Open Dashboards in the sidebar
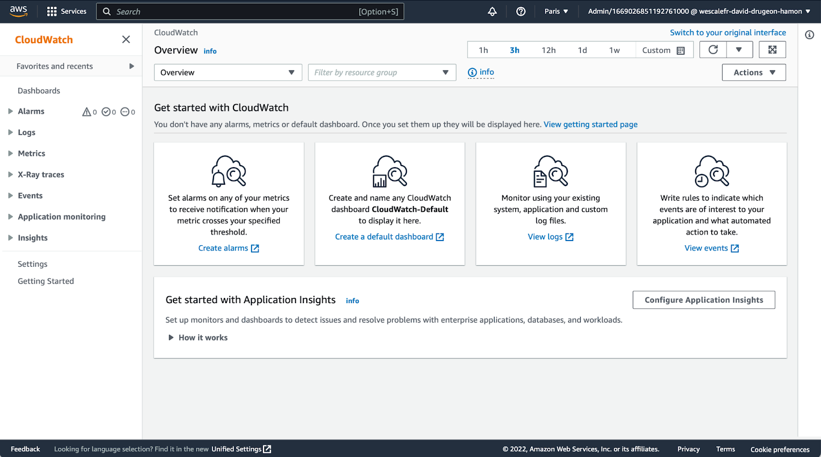Viewport: 821px width, 457px height. [39, 91]
